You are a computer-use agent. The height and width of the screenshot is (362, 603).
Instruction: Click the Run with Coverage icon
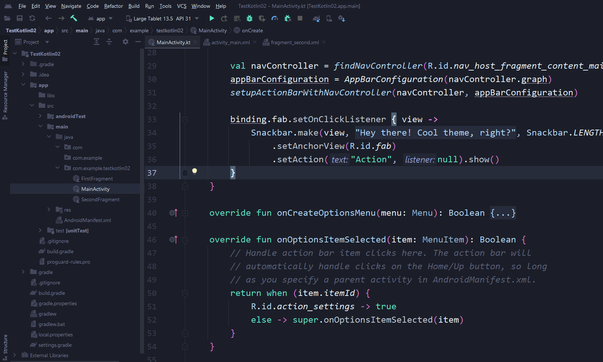tap(262, 19)
